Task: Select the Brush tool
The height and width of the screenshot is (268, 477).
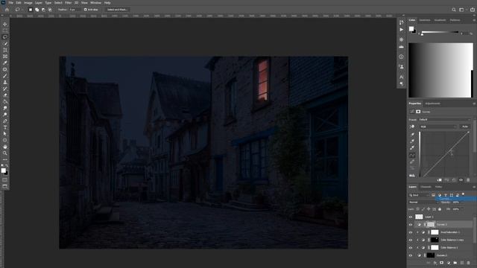Action: coord(5,76)
